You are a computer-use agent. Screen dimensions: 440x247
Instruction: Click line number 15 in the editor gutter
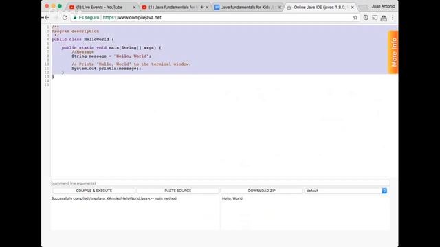pos(47,85)
